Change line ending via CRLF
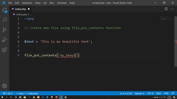This screenshot has height=99, width=177. pyautogui.click(x=158, y=94)
